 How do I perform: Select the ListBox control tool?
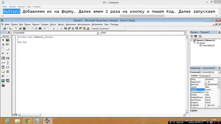(8, 58)
